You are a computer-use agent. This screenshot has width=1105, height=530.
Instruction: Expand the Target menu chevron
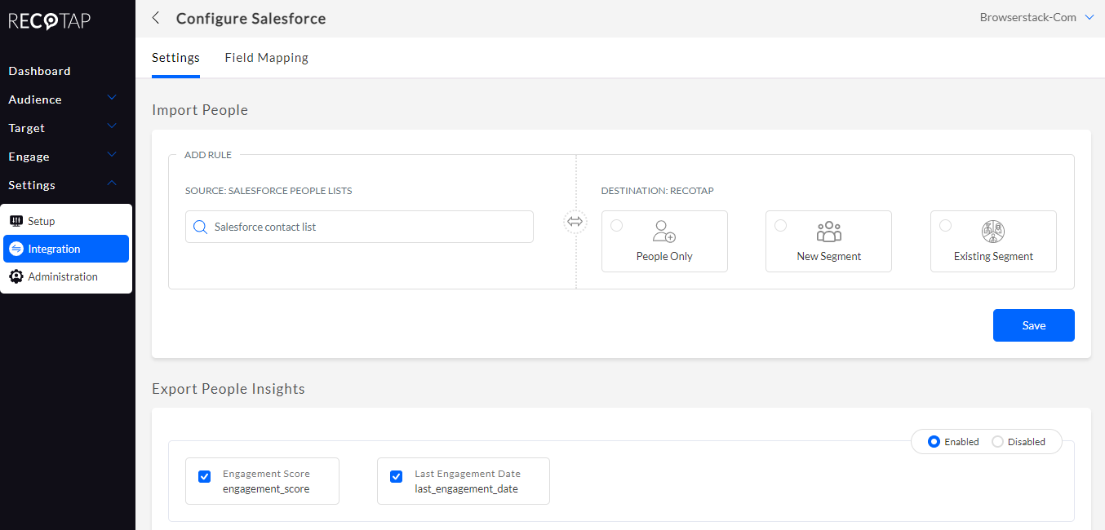point(112,127)
